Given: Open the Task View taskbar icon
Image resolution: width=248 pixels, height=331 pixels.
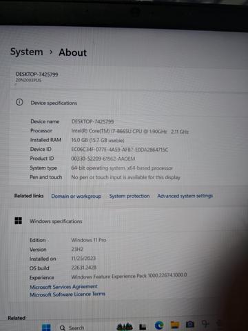Looking at the screenshot, I should point(143,327).
